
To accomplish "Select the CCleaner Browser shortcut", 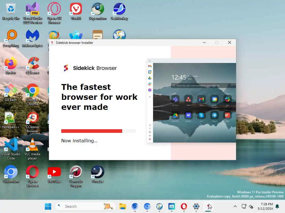I will (32, 122).
